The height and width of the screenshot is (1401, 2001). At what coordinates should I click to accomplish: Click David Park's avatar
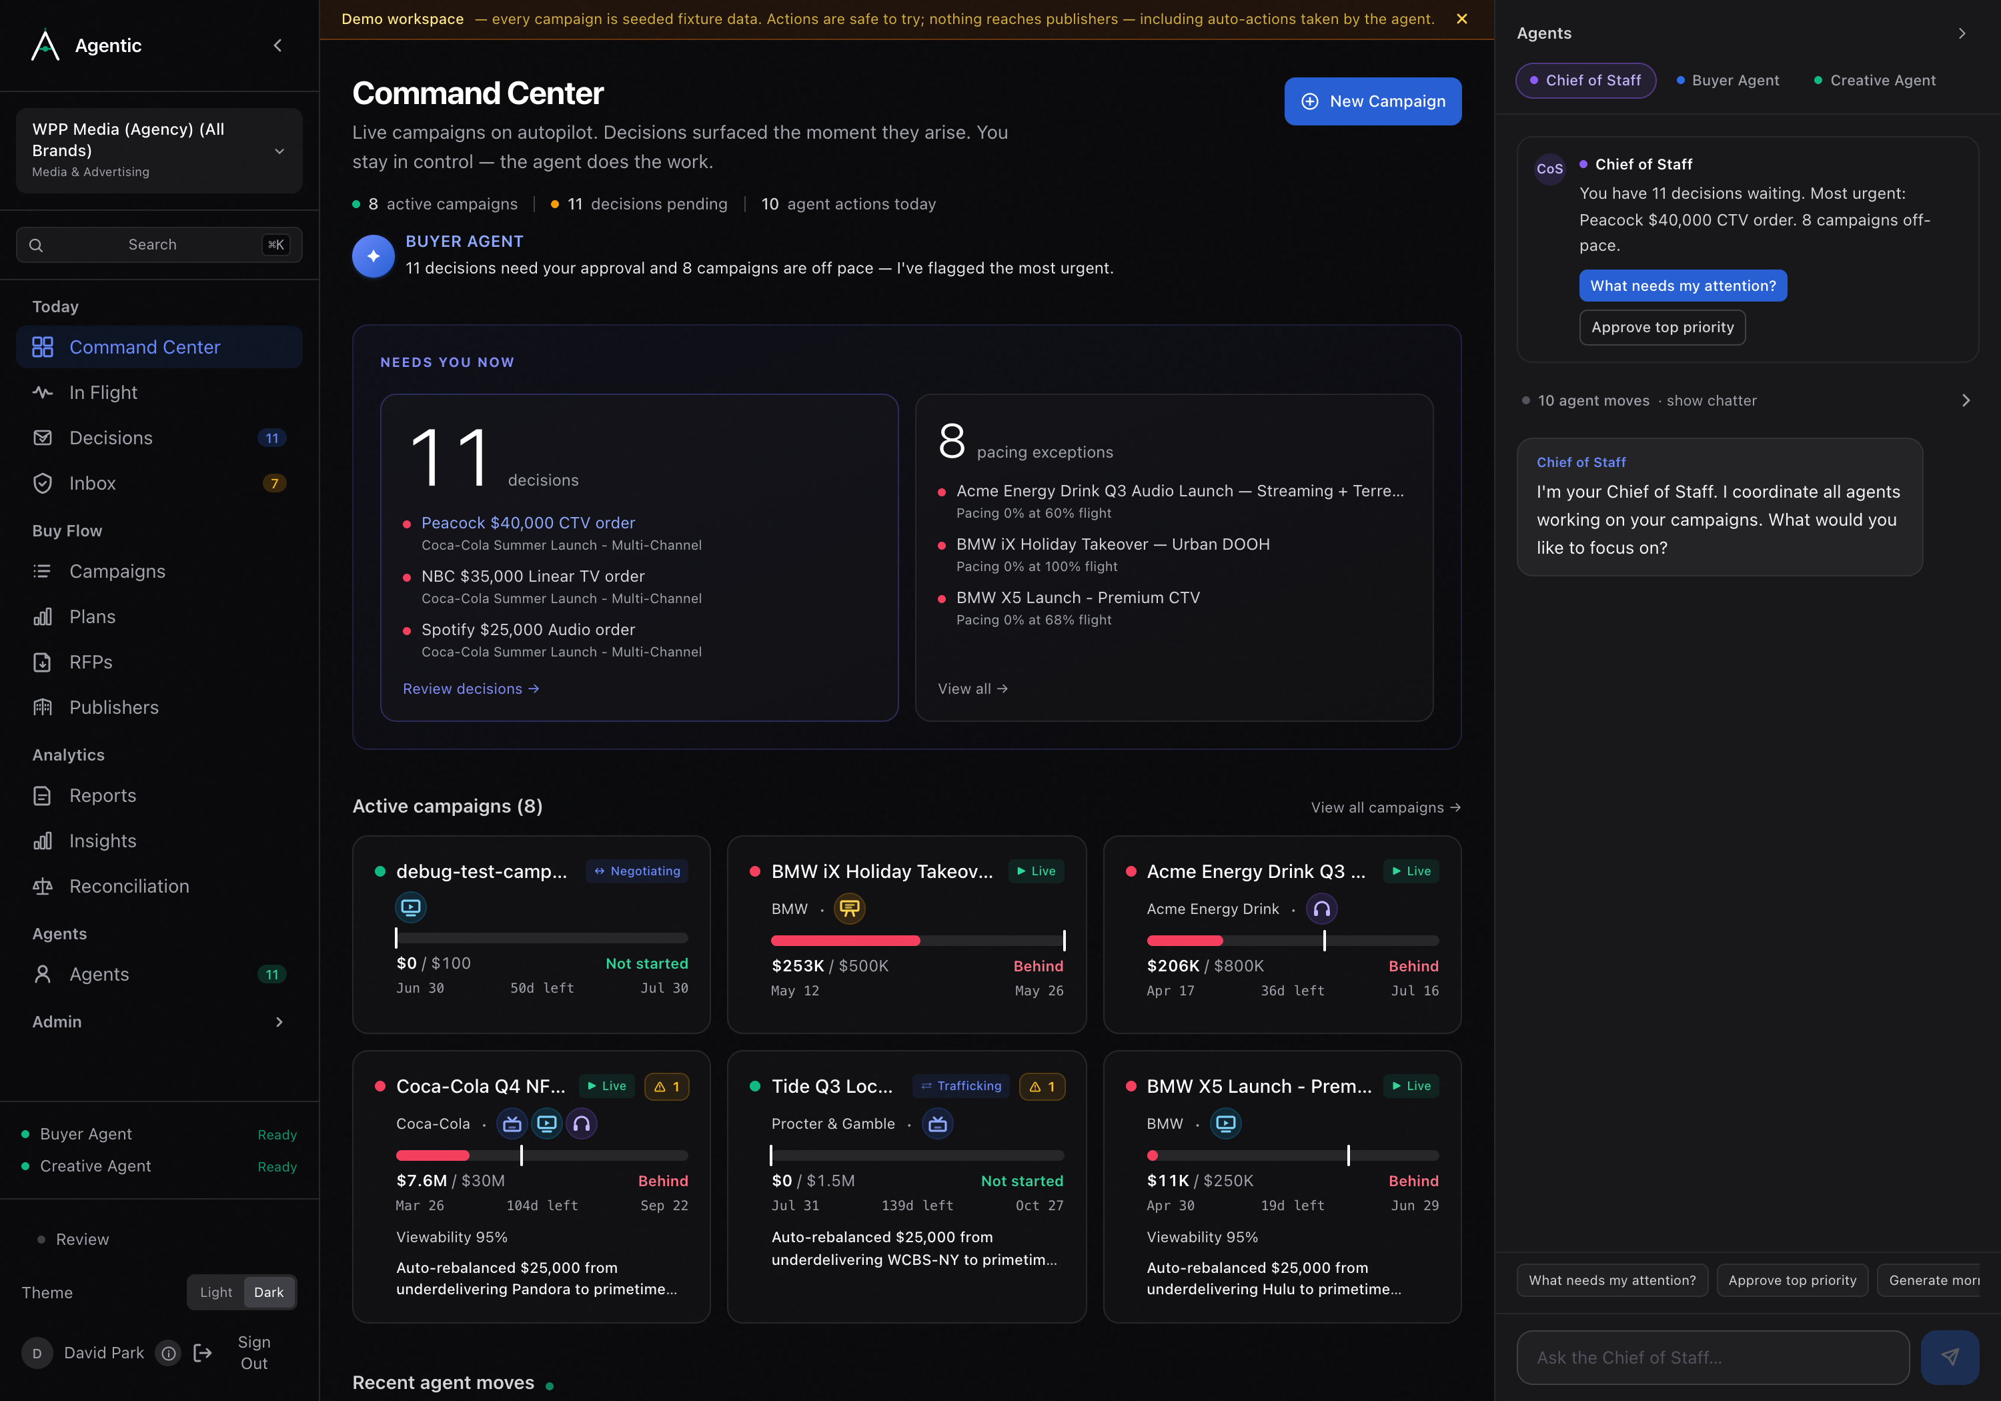[x=37, y=1352]
